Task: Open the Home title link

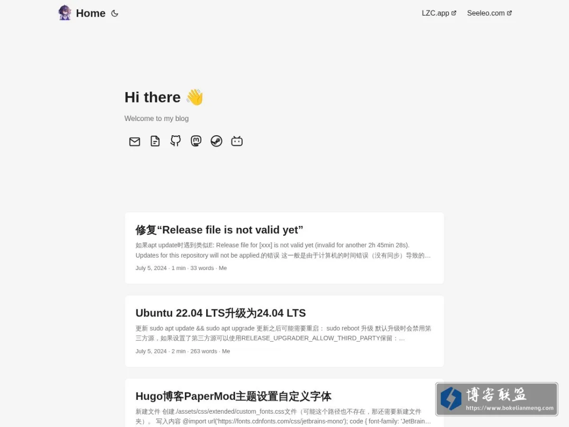Action: (91, 13)
